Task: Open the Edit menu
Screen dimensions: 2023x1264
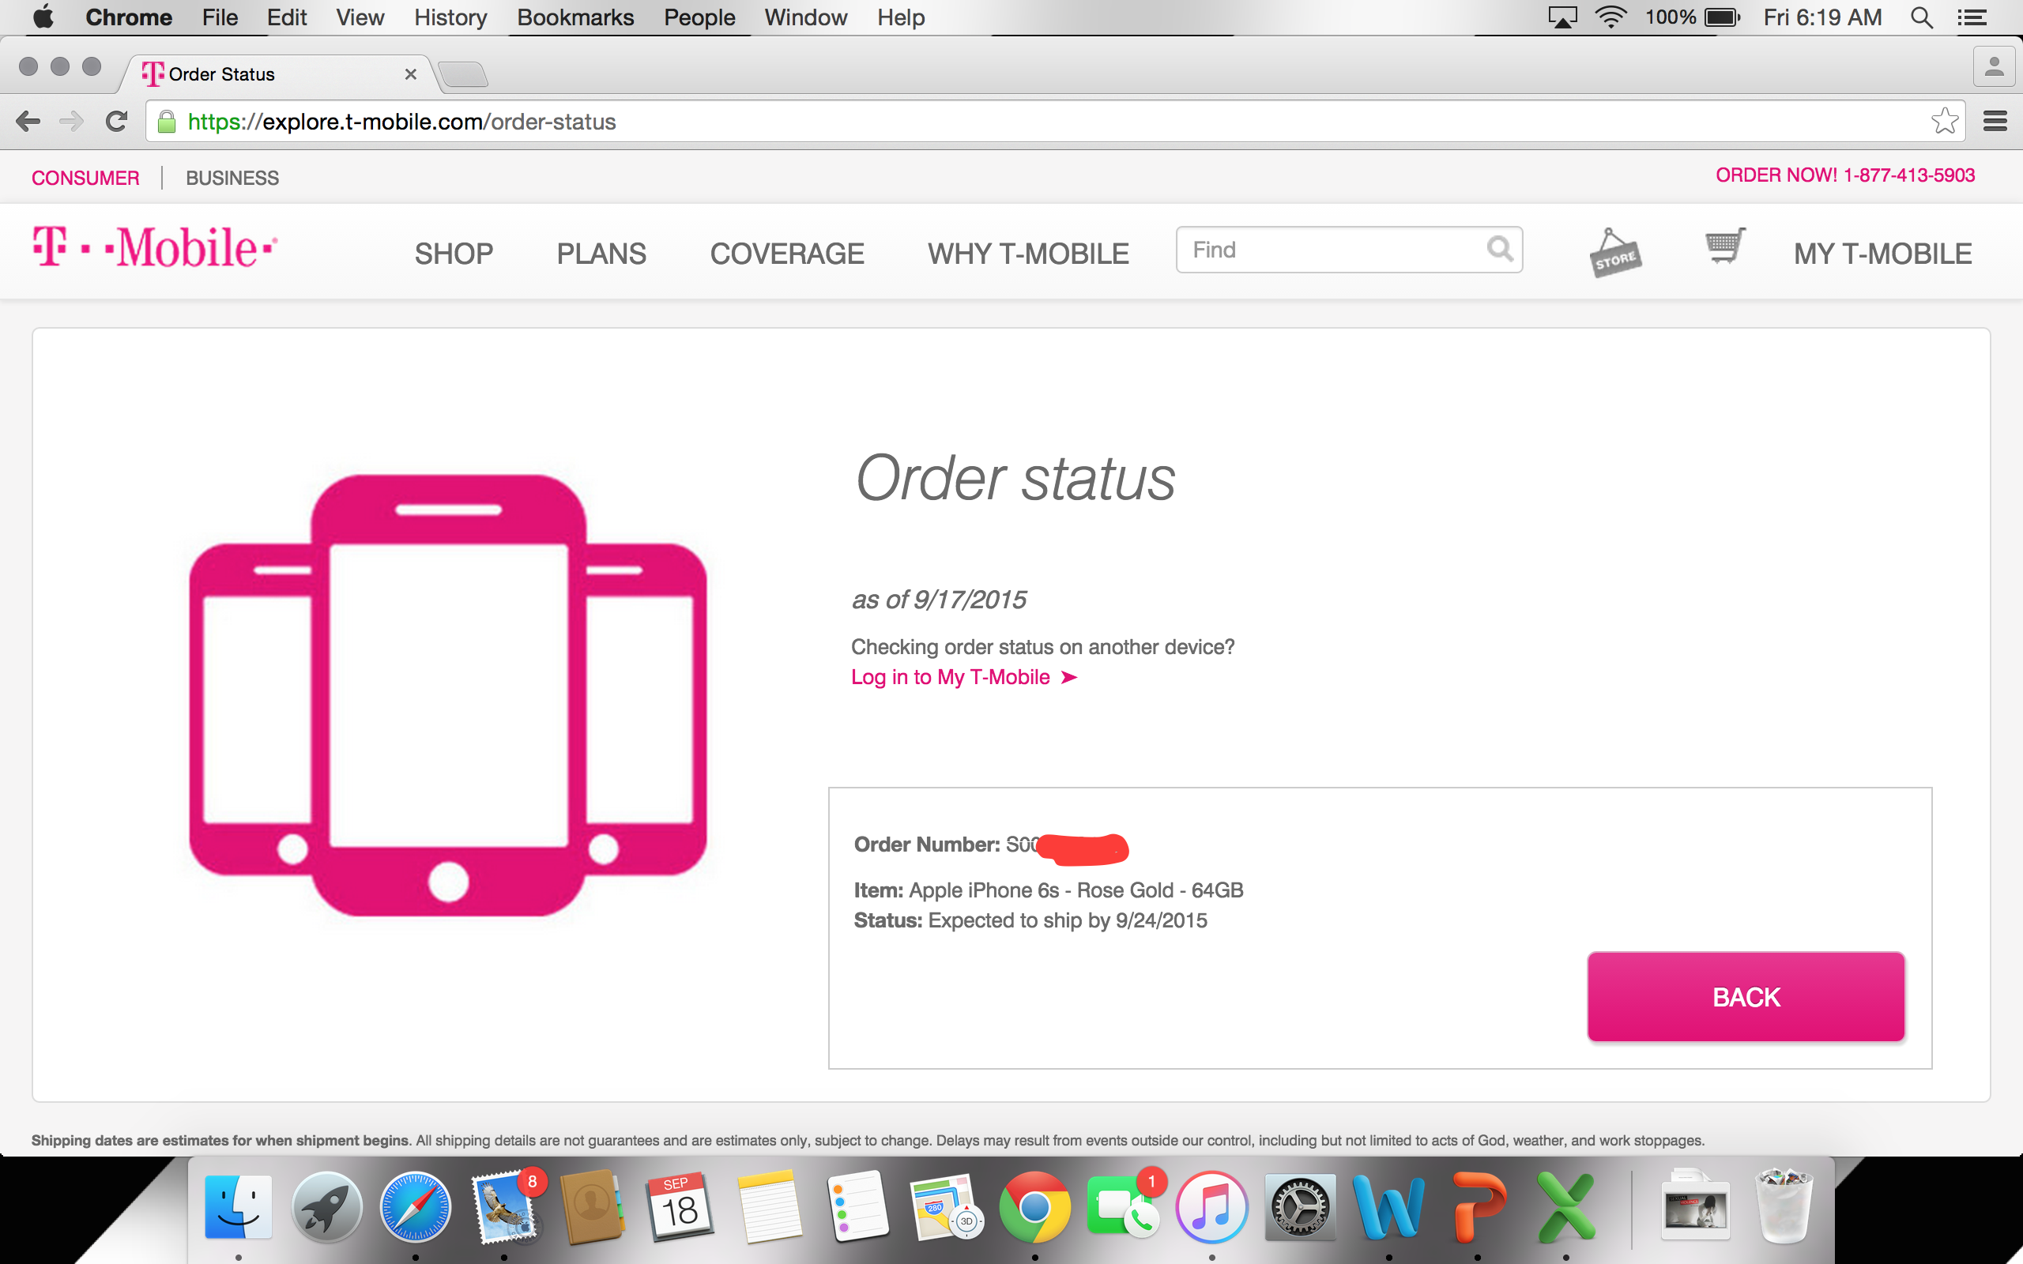Action: (x=287, y=17)
